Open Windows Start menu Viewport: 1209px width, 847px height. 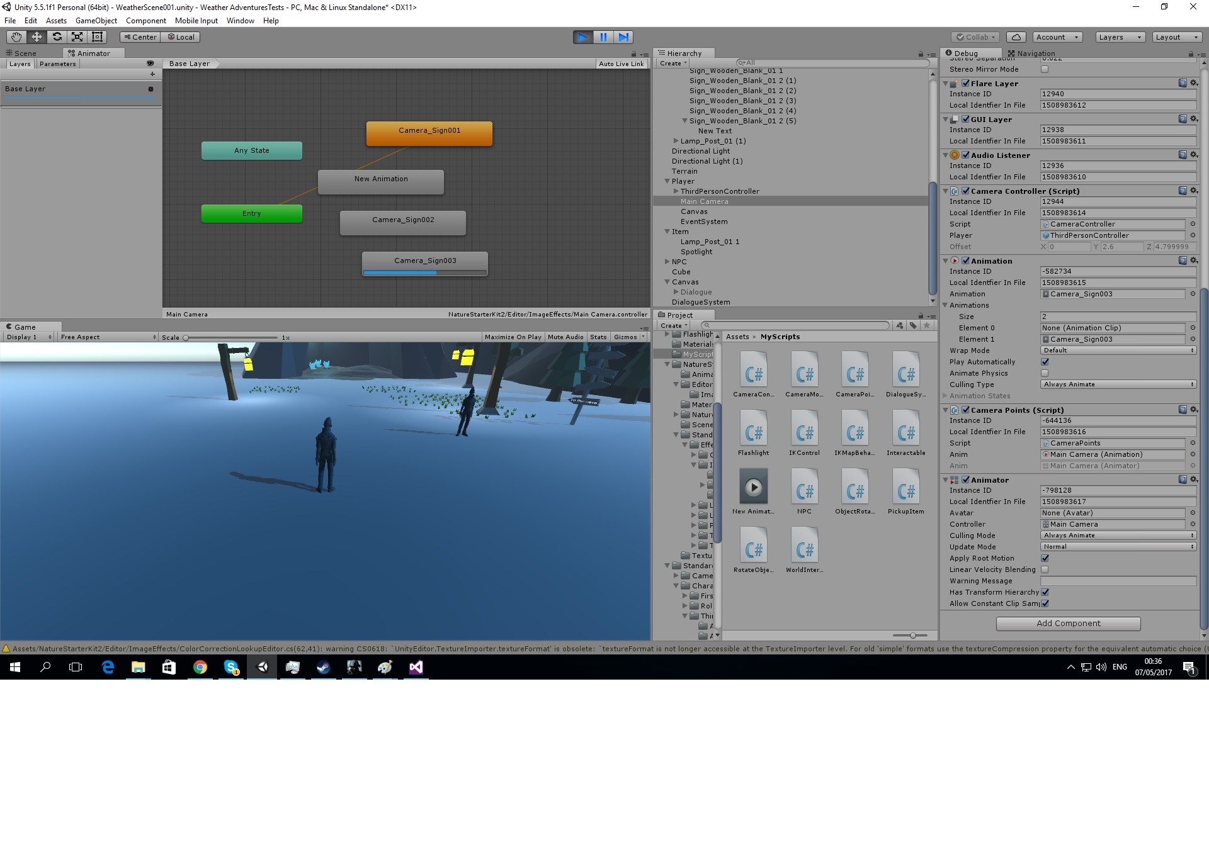tap(15, 667)
